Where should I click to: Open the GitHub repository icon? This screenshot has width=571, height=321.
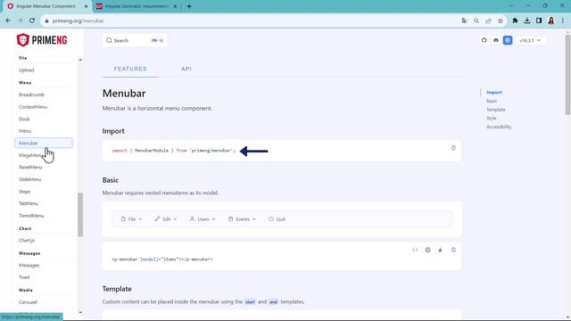(x=484, y=40)
